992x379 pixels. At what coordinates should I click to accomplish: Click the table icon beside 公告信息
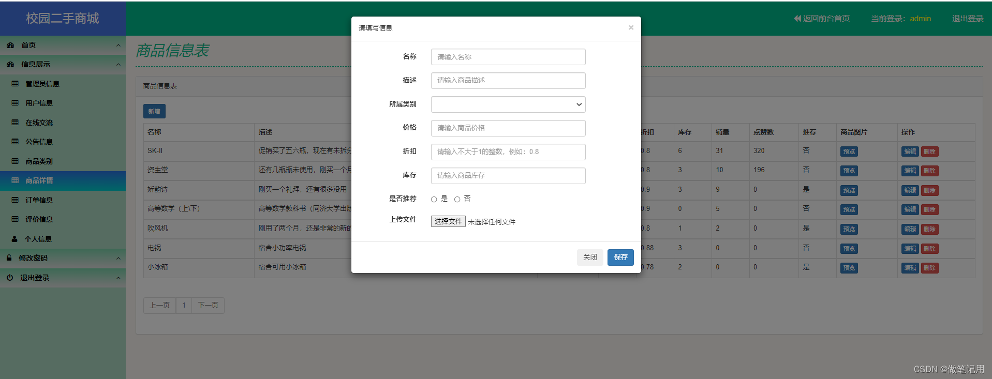(15, 142)
